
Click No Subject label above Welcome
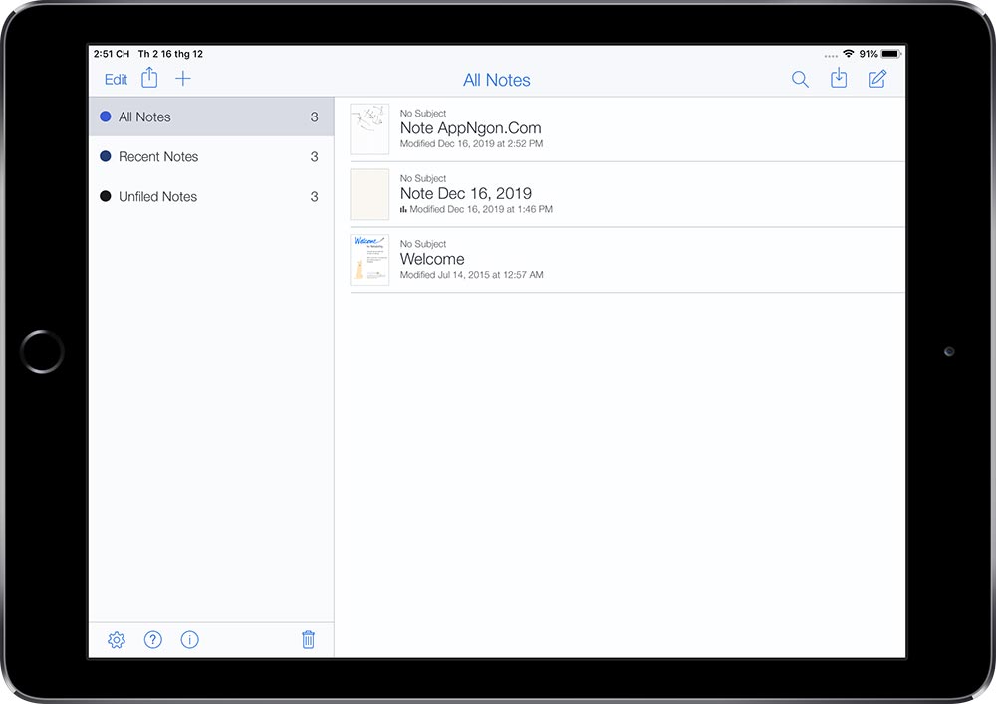(423, 244)
